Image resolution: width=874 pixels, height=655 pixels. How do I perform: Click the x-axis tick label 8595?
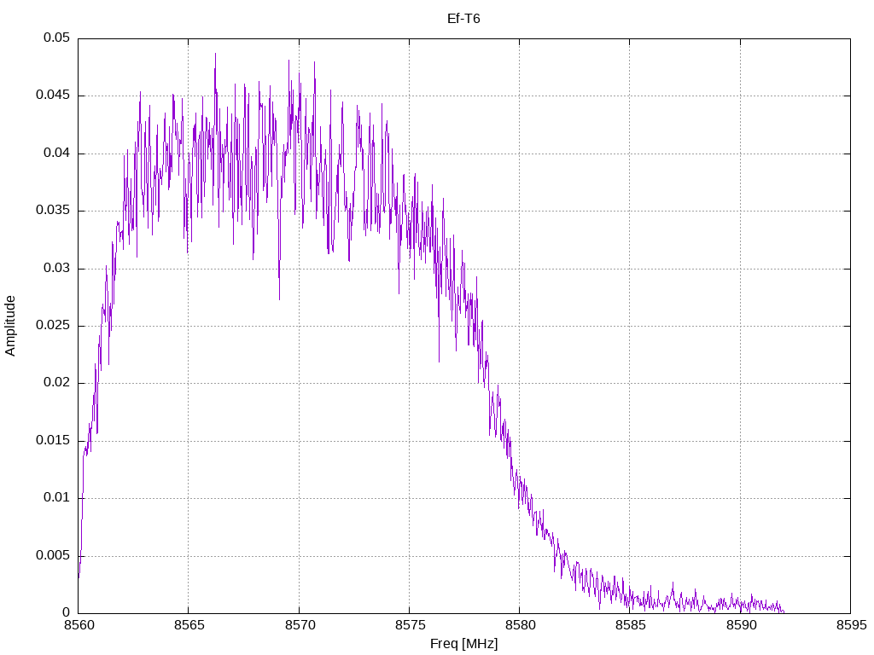click(x=851, y=625)
